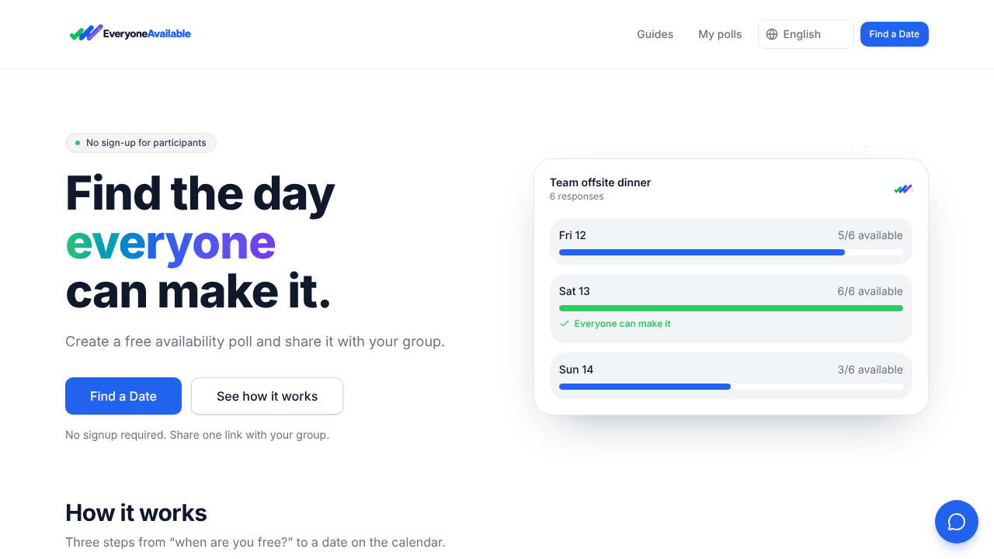Open the Guides menu item

[655, 34]
